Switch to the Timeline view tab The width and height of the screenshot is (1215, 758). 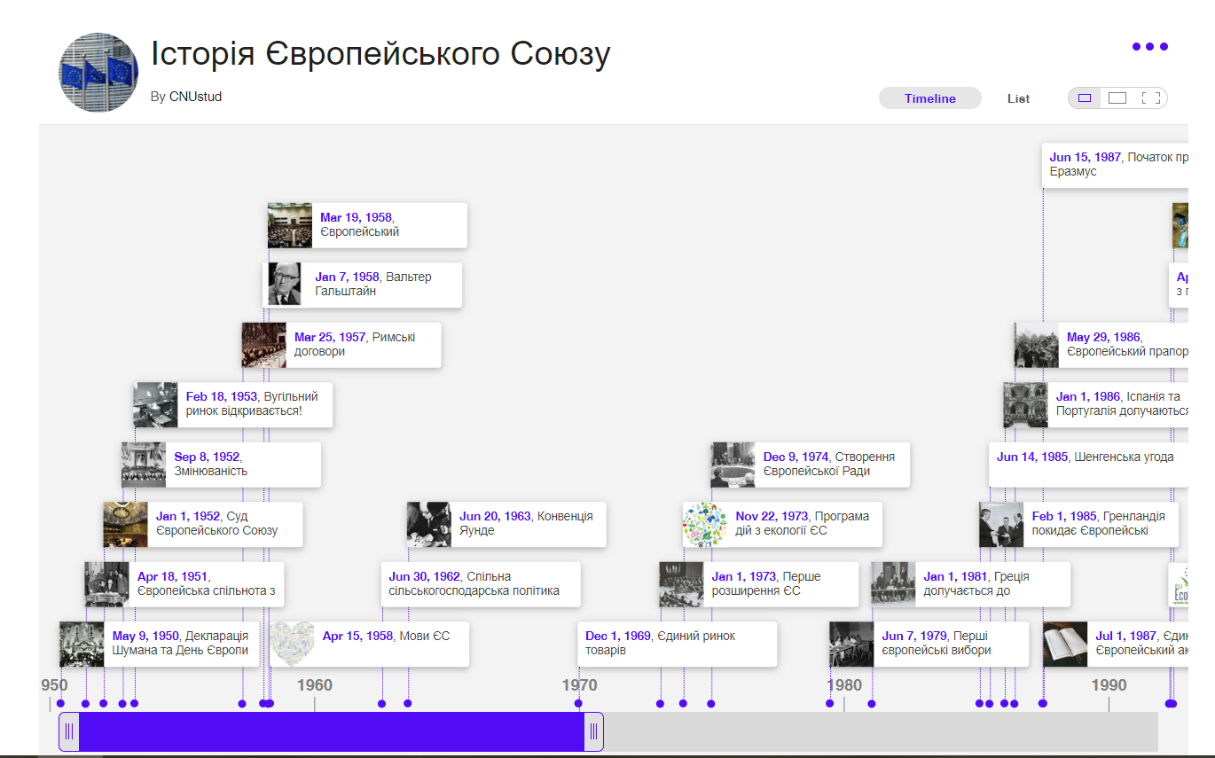coord(929,98)
